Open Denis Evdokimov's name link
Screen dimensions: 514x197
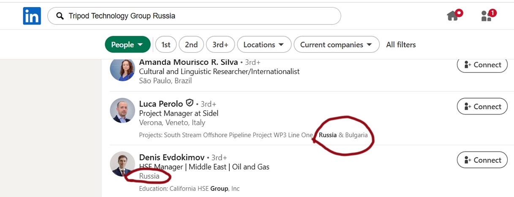point(172,157)
